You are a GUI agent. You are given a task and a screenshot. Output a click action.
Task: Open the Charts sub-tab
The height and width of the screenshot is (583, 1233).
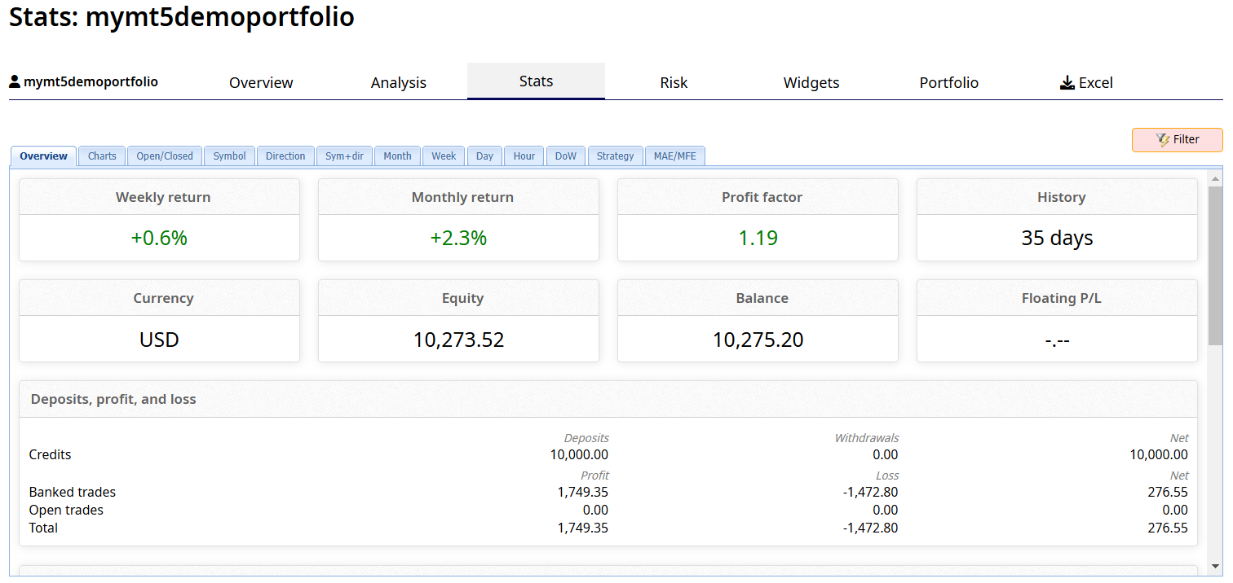[102, 156]
